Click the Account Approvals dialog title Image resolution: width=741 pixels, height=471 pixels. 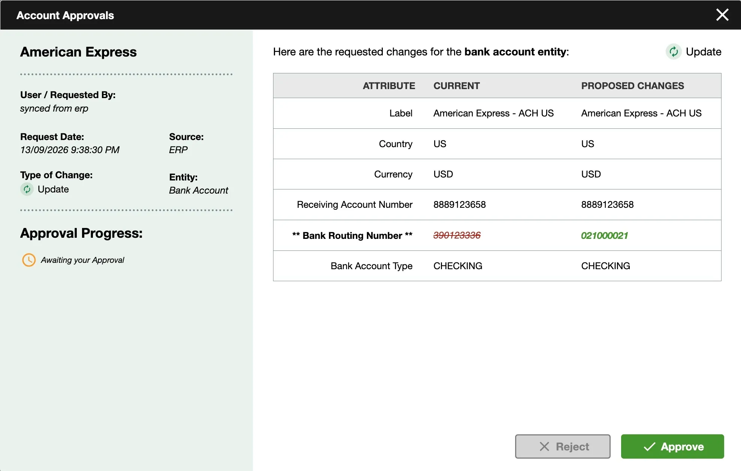pyautogui.click(x=65, y=15)
